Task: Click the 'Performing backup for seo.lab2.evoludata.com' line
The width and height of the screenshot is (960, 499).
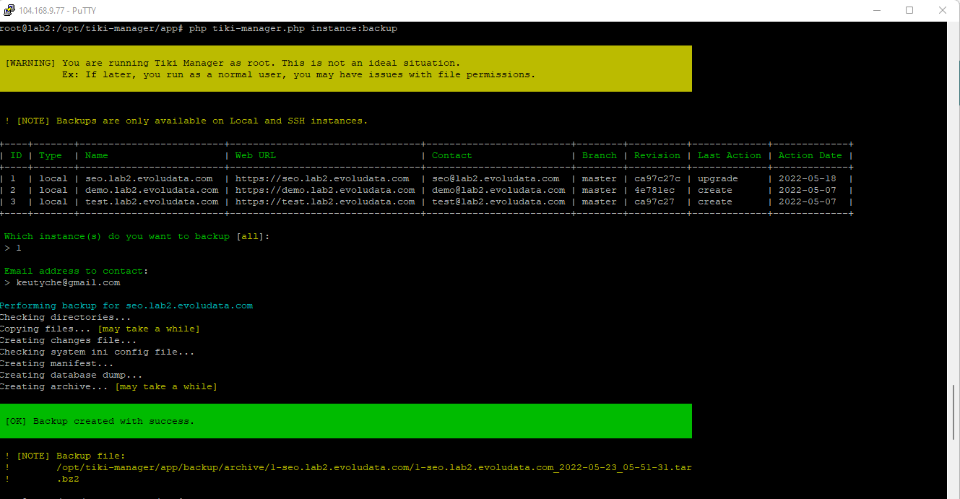Action: (x=126, y=305)
